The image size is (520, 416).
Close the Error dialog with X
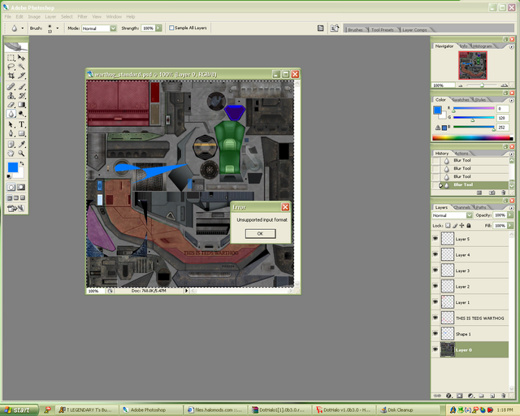click(x=285, y=207)
